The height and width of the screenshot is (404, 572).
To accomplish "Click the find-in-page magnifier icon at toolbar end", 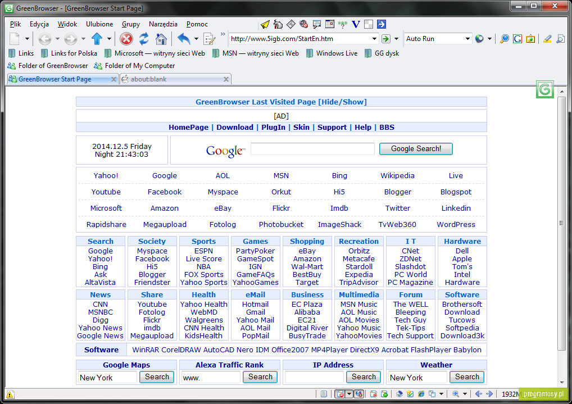I will pyautogui.click(x=560, y=39).
